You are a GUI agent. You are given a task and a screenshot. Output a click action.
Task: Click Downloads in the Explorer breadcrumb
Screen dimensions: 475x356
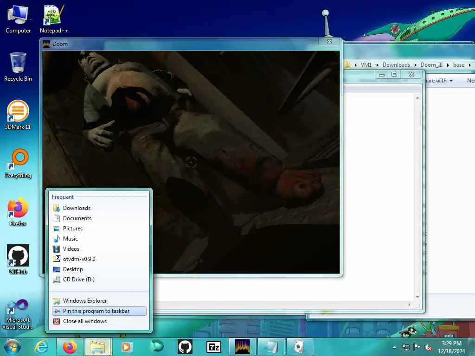[x=396, y=65]
